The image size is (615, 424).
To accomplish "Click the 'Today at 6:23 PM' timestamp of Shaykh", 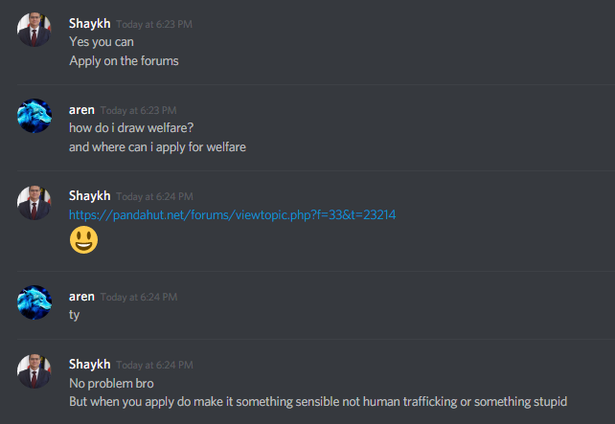I will [x=154, y=24].
